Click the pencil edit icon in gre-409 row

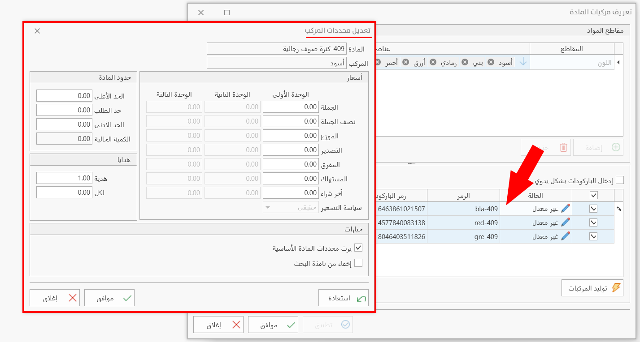point(566,236)
